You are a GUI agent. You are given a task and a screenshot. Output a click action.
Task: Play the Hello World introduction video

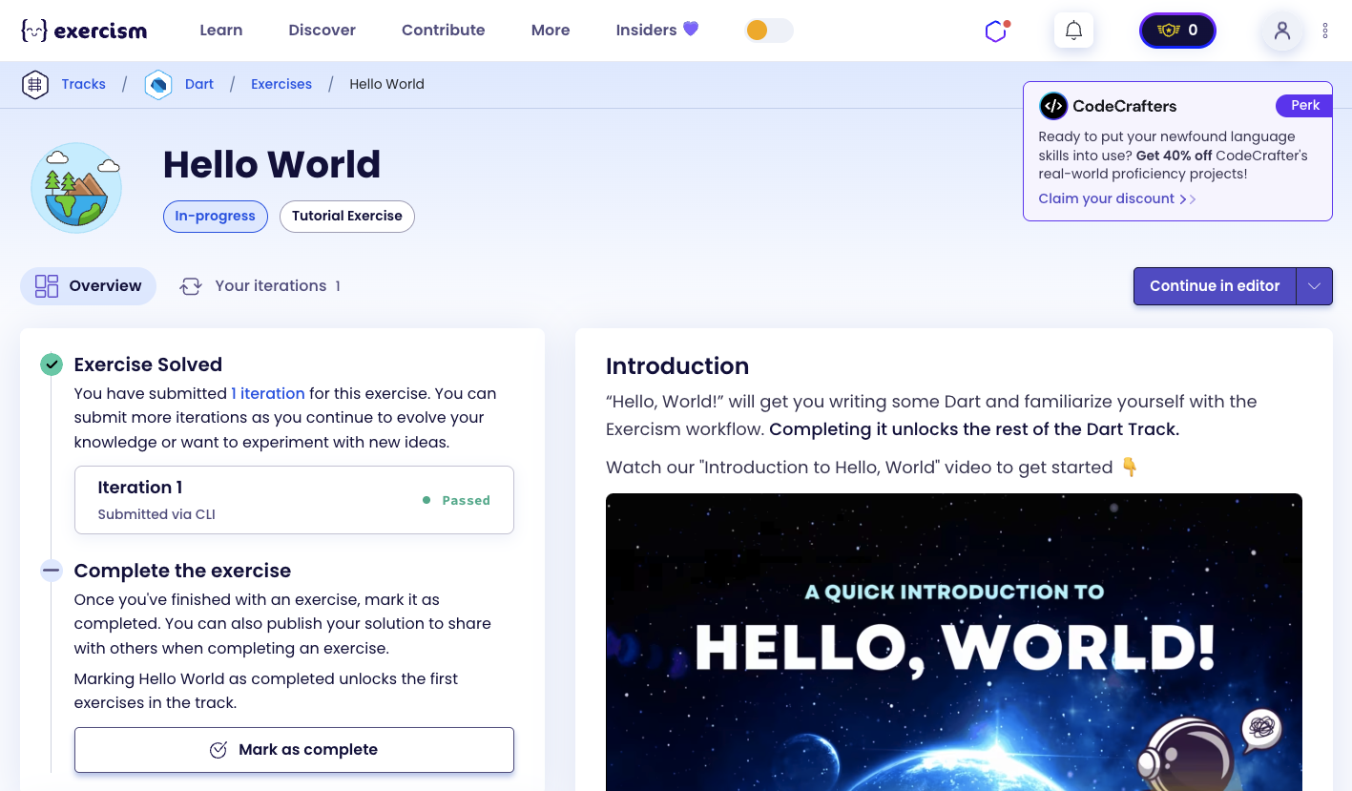(x=953, y=641)
